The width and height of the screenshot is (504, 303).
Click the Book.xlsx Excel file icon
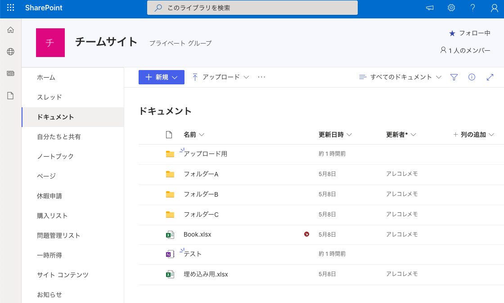point(170,234)
